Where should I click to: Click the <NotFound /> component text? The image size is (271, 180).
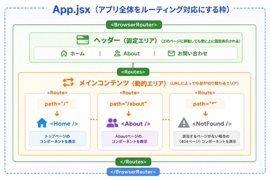pos(212,124)
